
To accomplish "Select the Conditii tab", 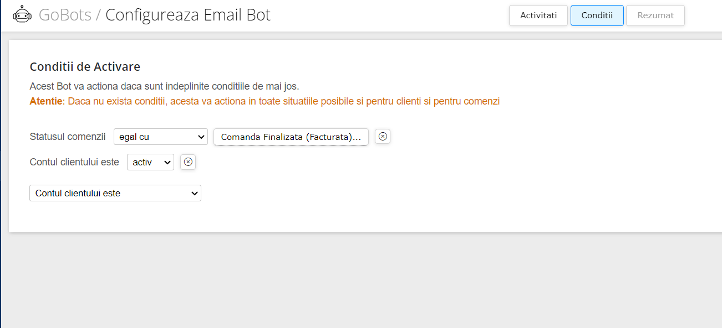I will point(597,15).
